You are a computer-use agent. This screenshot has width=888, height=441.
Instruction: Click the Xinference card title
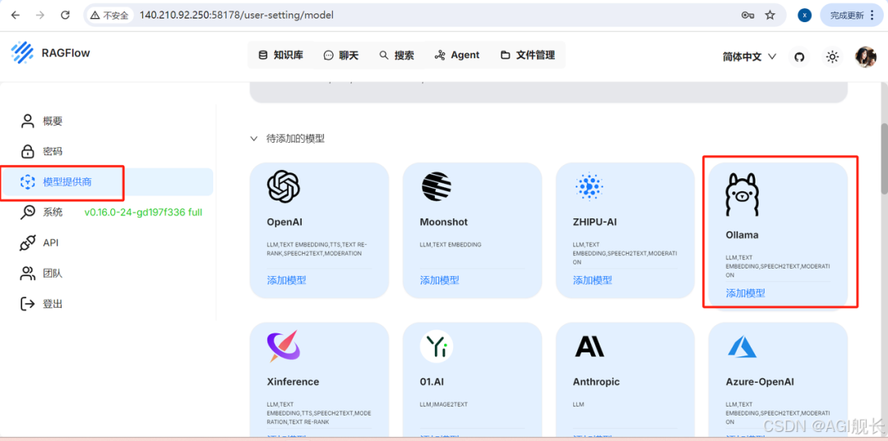293,382
